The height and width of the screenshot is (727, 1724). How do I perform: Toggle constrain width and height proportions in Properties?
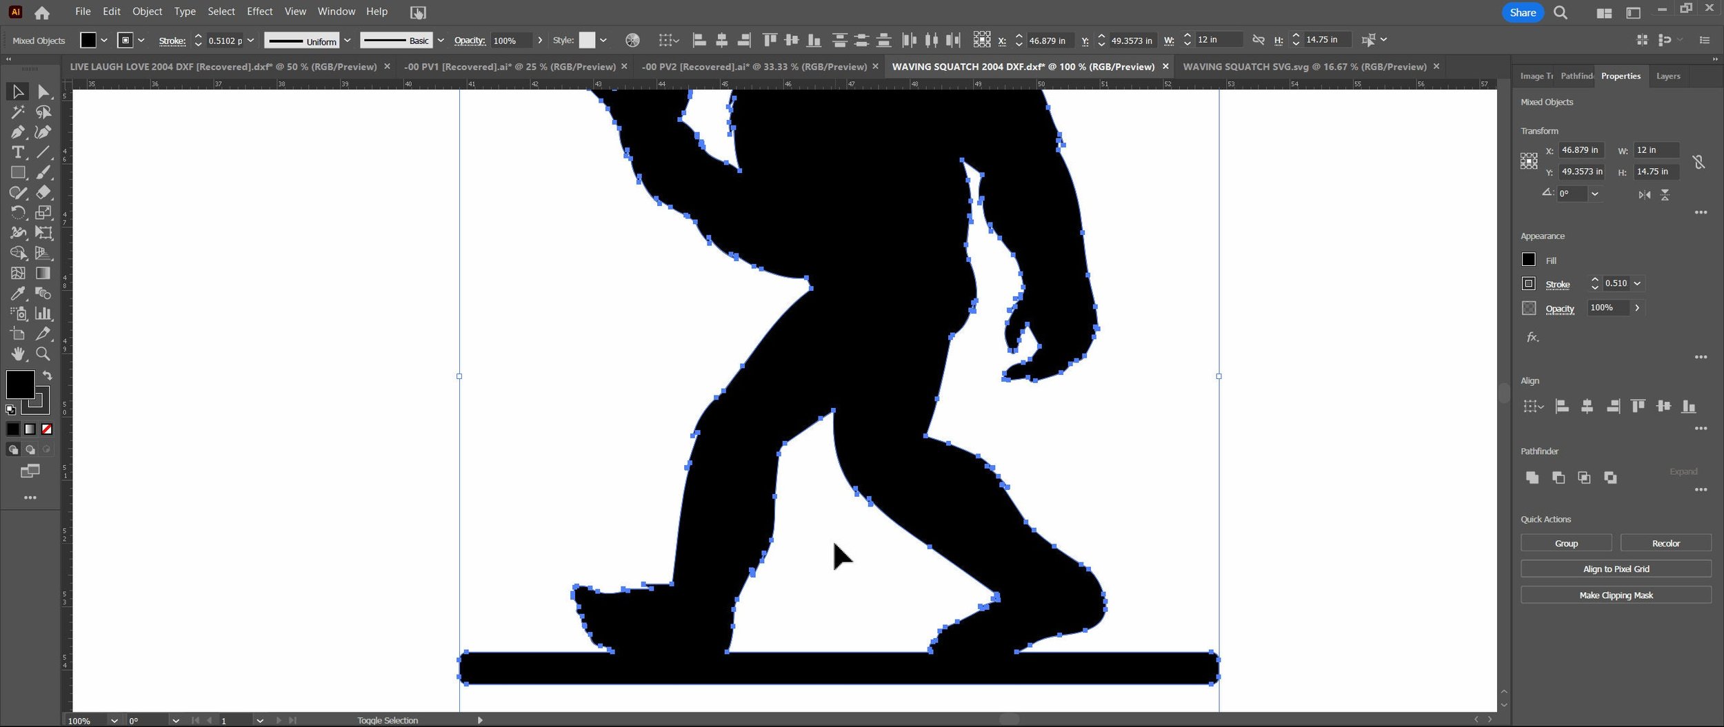coord(1698,162)
